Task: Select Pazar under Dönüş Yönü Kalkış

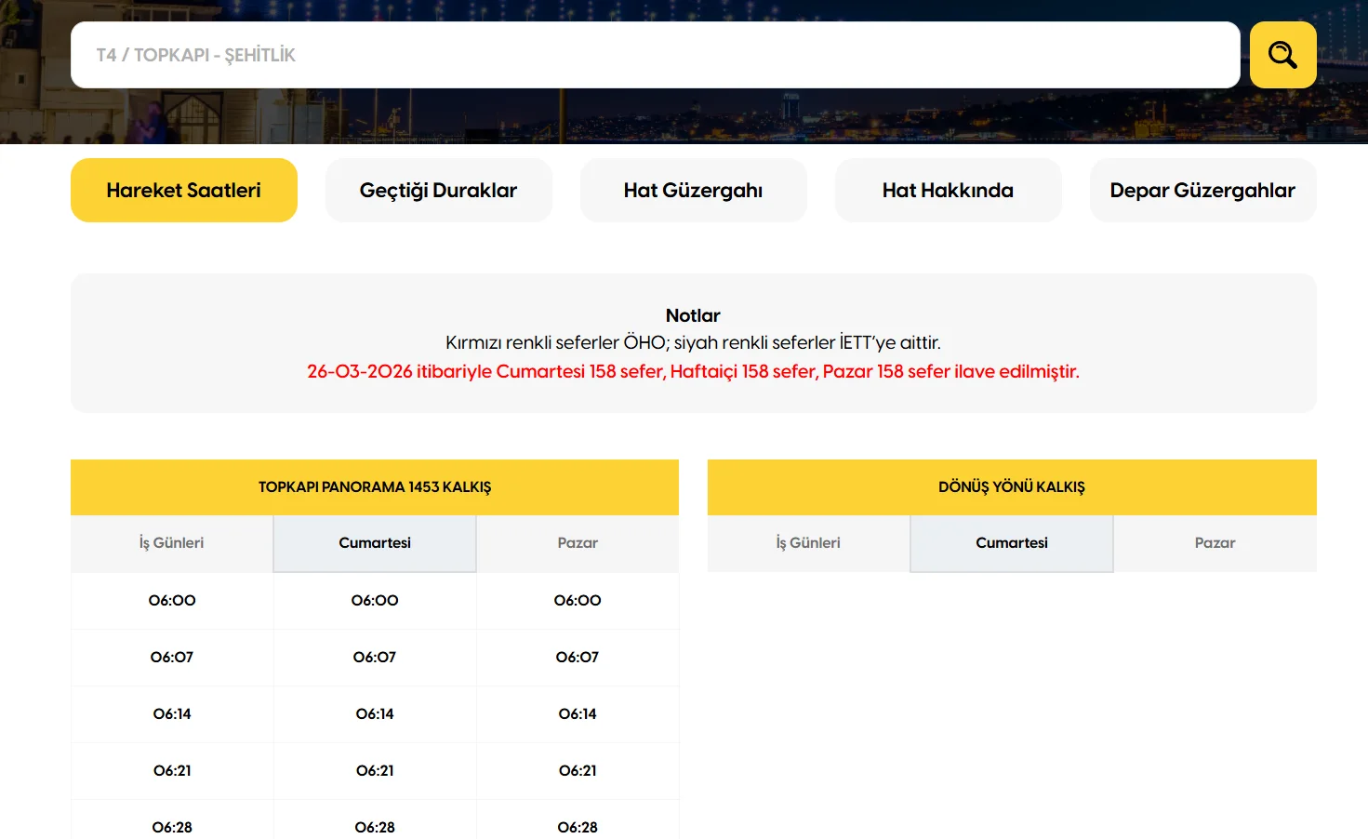Action: [1215, 543]
